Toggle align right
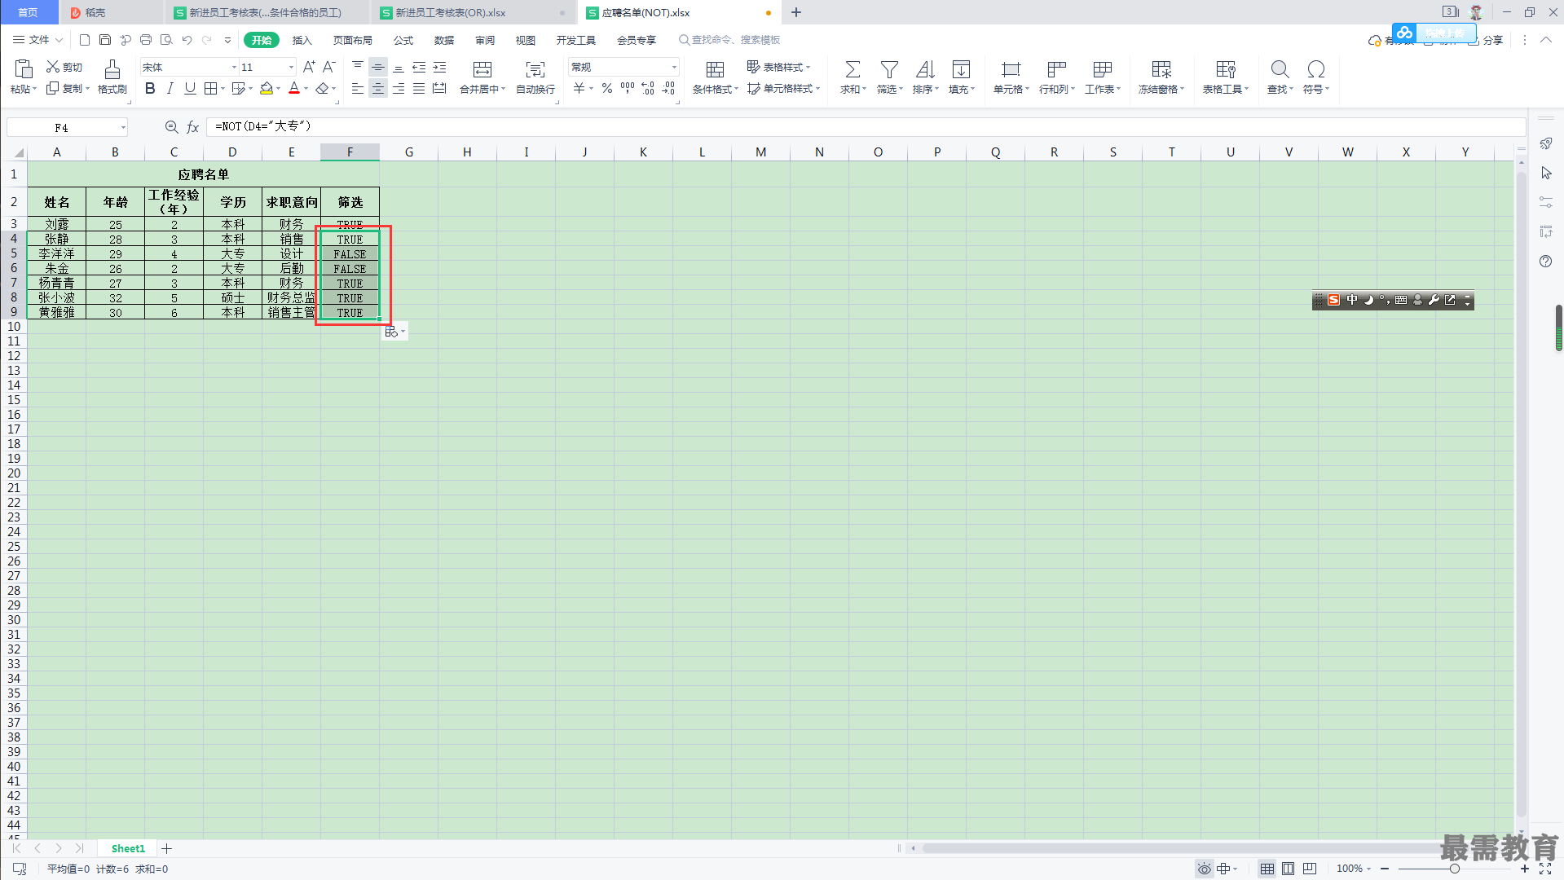This screenshot has height=880, width=1564. (399, 89)
